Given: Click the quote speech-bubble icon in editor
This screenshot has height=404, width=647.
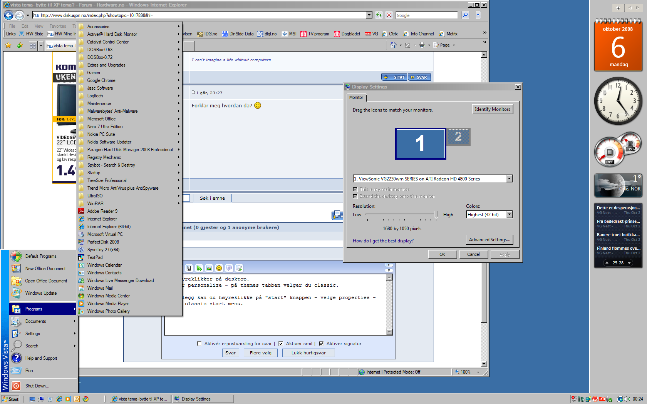Looking at the screenshot, I should click(229, 268).
